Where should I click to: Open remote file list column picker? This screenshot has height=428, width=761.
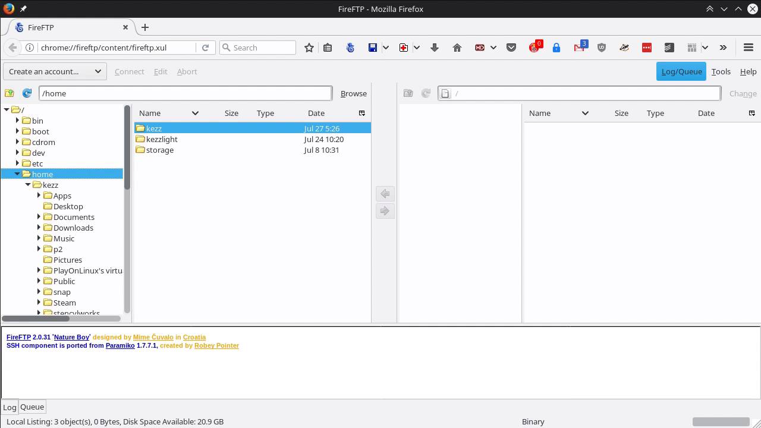click(751, 113)
